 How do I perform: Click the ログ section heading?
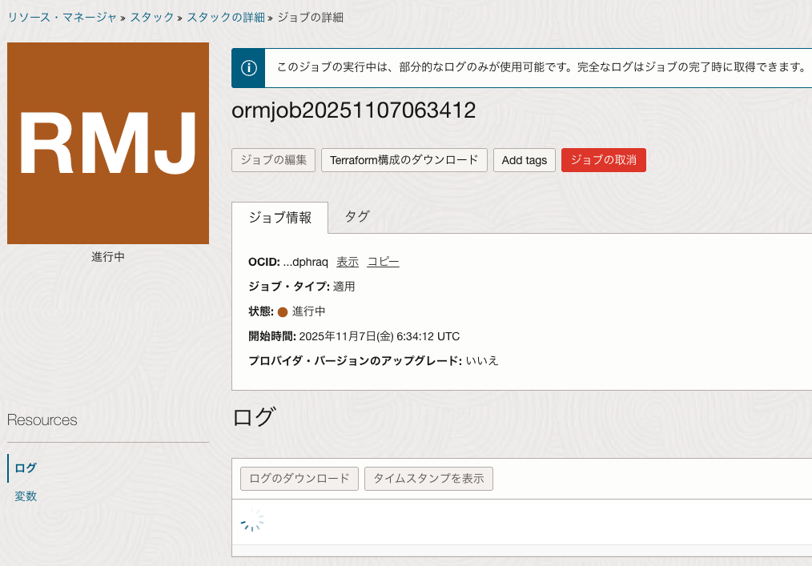[x=254, y=417]
